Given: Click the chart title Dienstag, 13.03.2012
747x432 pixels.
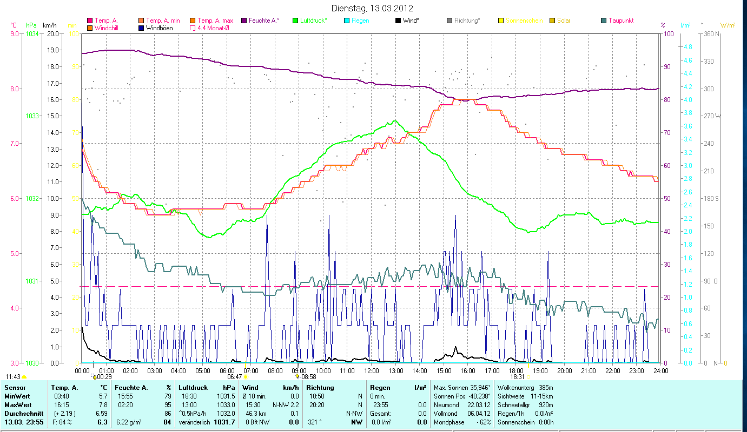Looking at the screenshot, I should [x=373, y=8].
